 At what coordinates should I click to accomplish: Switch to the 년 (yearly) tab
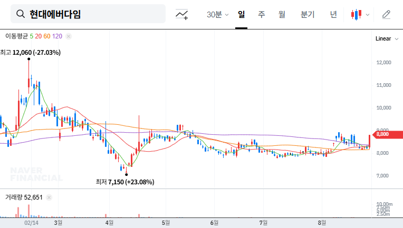(x=333, y=14)
